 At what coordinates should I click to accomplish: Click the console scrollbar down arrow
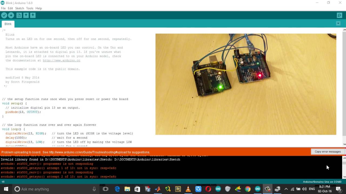pyautogui.click(x=344, y=177)
